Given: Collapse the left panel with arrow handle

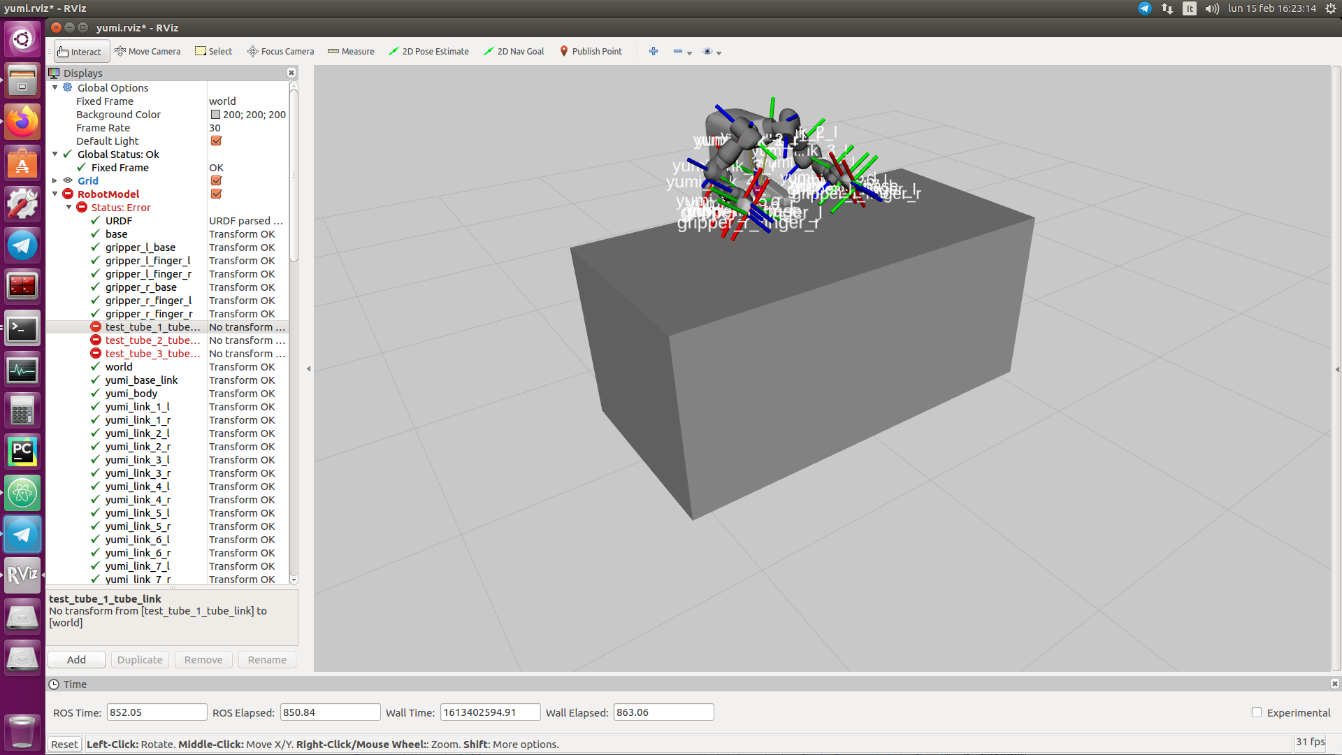Looking at the screenshot, I should (308, 369).
